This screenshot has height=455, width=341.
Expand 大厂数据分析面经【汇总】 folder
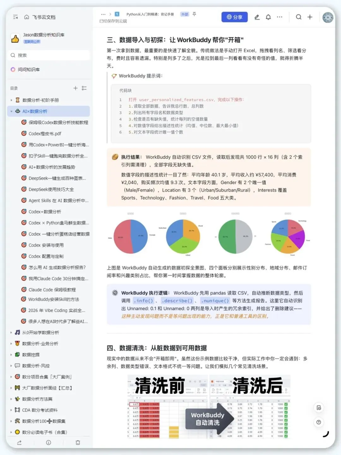11,388
